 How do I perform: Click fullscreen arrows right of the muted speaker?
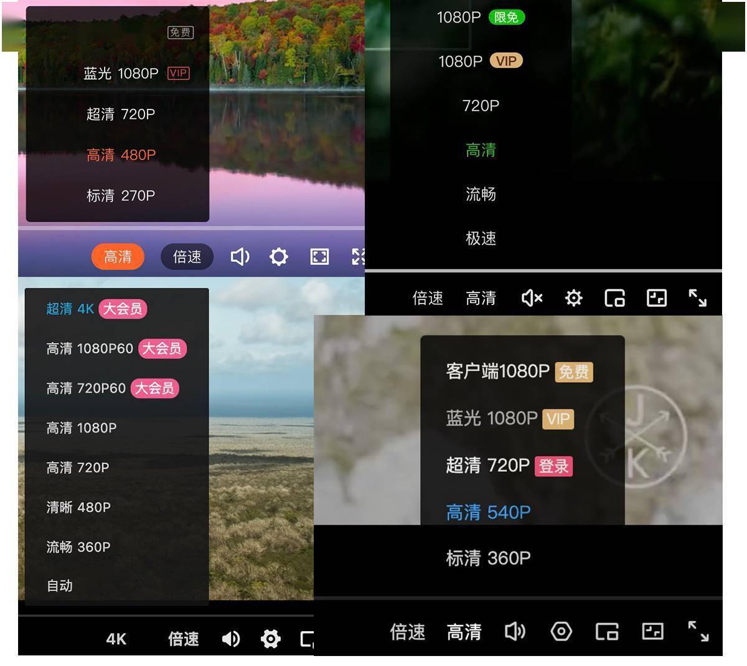point(697,298)
